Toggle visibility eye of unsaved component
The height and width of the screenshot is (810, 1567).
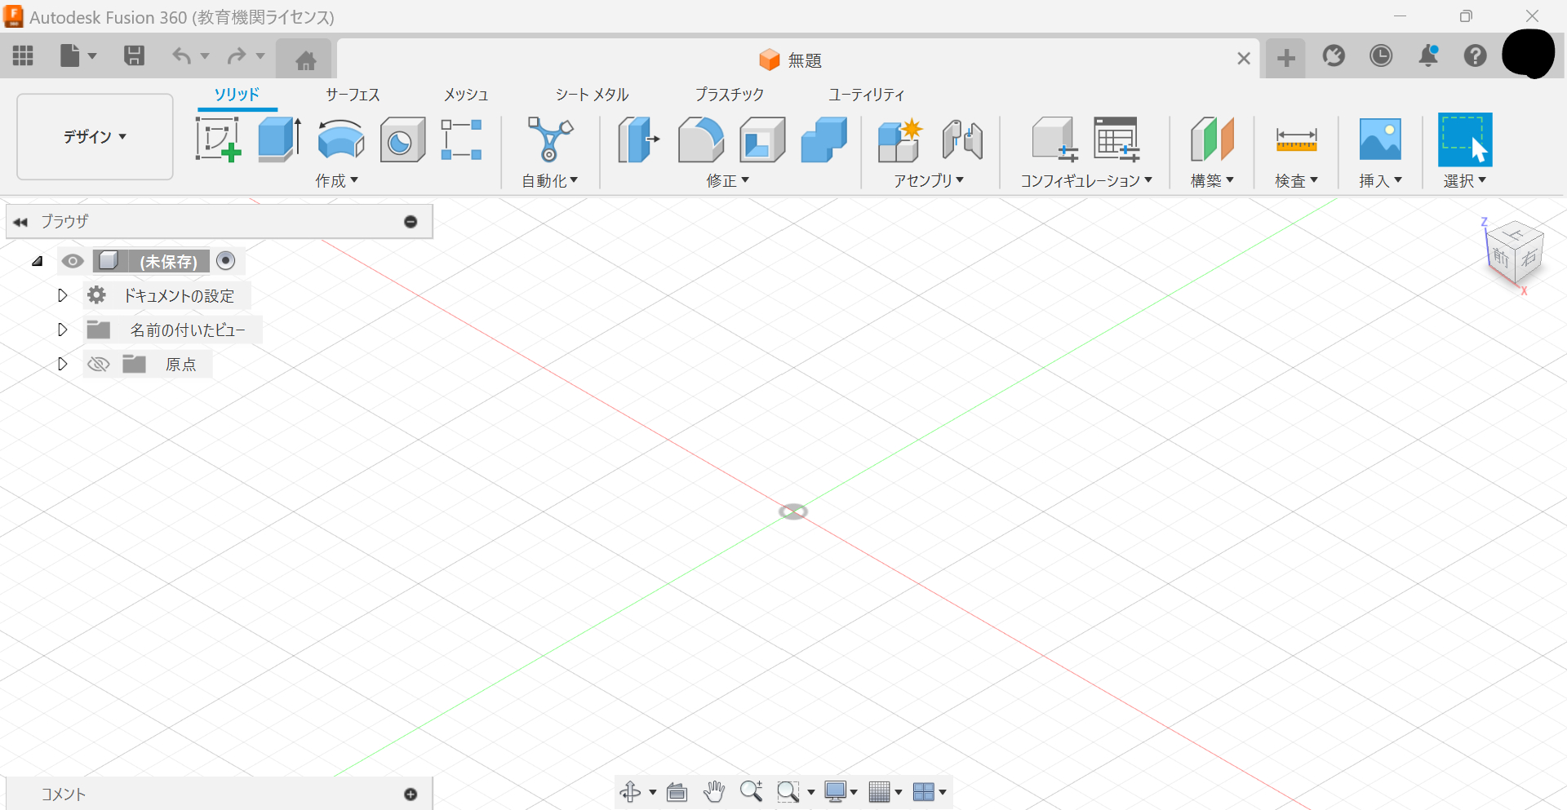tap(73, 261)
